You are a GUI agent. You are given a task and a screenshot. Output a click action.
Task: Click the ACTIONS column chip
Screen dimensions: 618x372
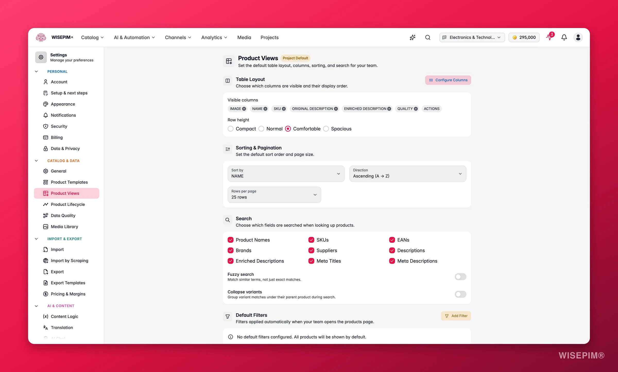tap(432, 109)
